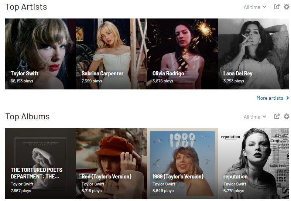The height and width of the screenshot is (201, 291).
Task: Click the 7,599 plays count
Action: (x=92, y=81)
